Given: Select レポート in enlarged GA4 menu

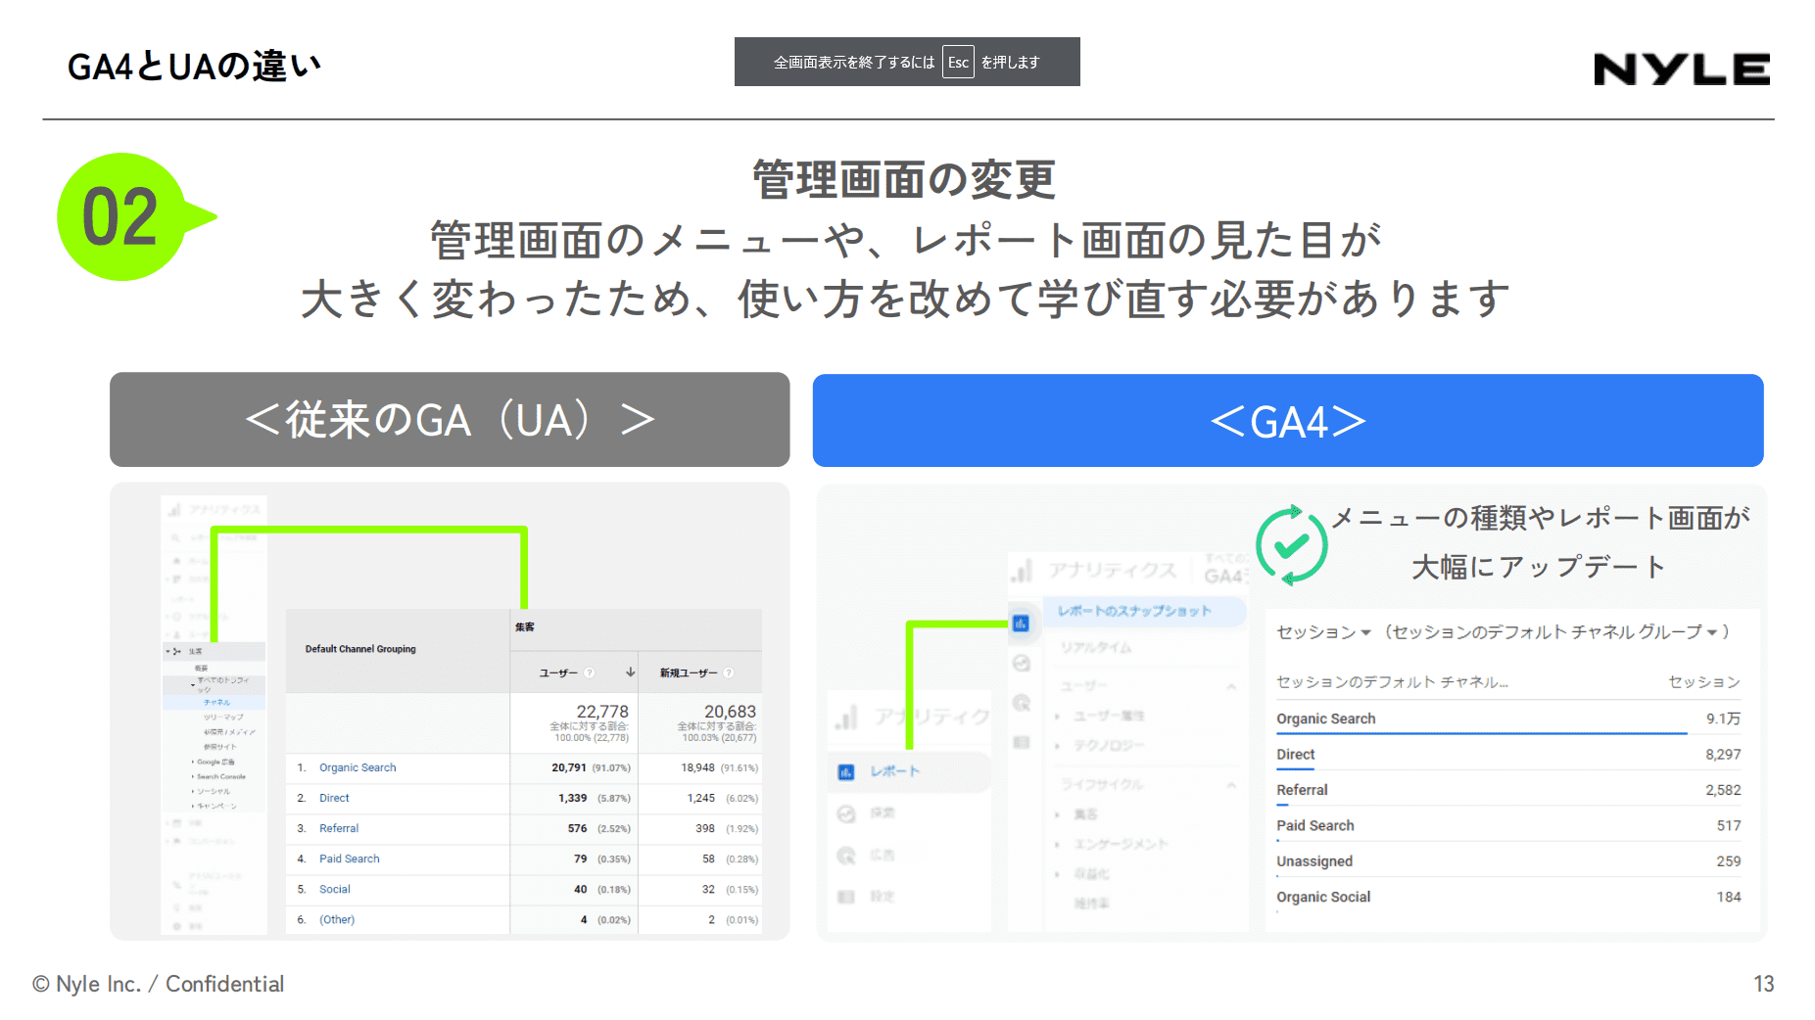Looking at the screenshot, I should [x=908, y=772].
